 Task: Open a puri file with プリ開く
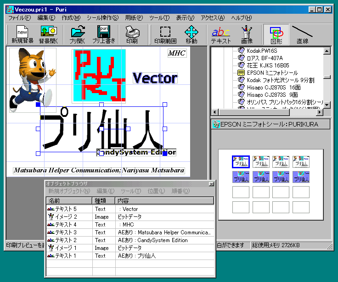pos(78,35)
